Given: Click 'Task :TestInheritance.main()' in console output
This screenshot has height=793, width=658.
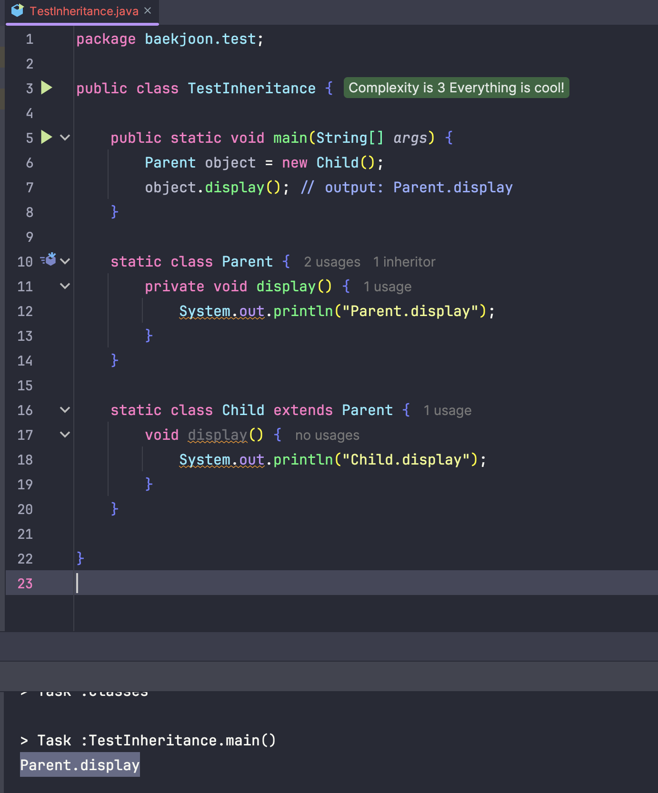Looking at the screenshot, I should 157,740.
